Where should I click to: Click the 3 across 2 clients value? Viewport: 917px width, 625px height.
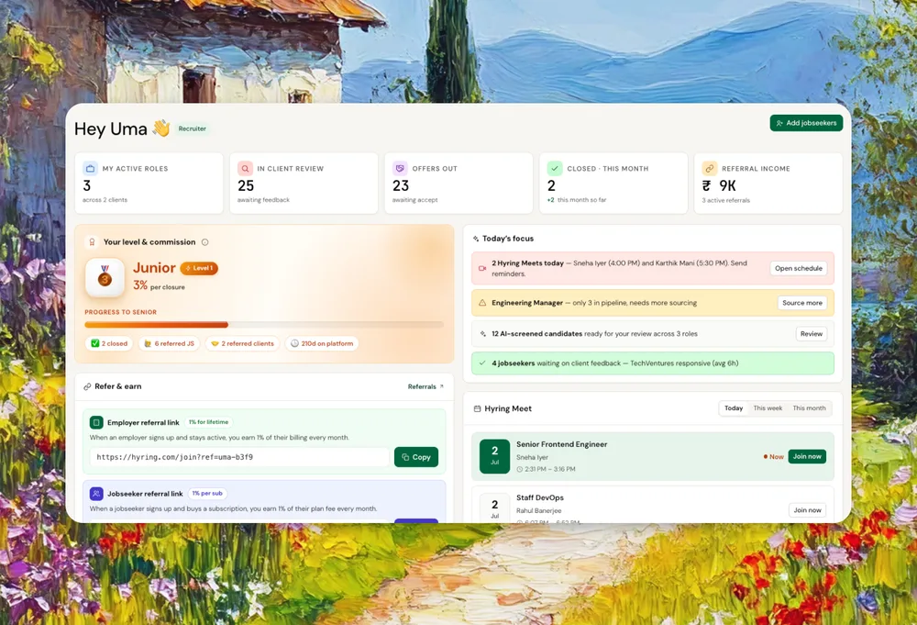click(86, 186)
